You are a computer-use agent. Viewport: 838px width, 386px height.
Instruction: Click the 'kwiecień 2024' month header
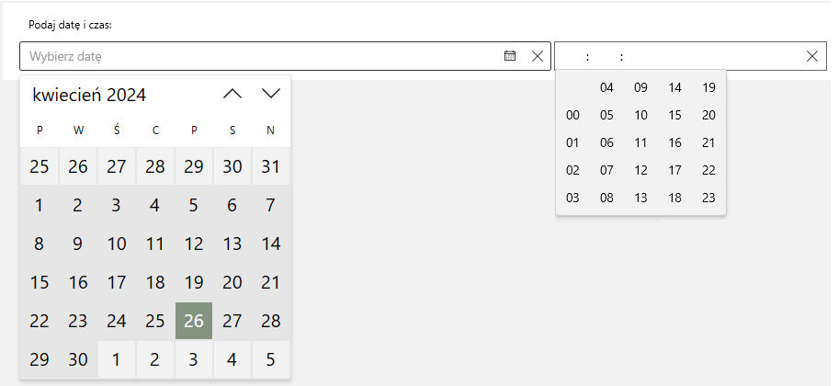89,95
